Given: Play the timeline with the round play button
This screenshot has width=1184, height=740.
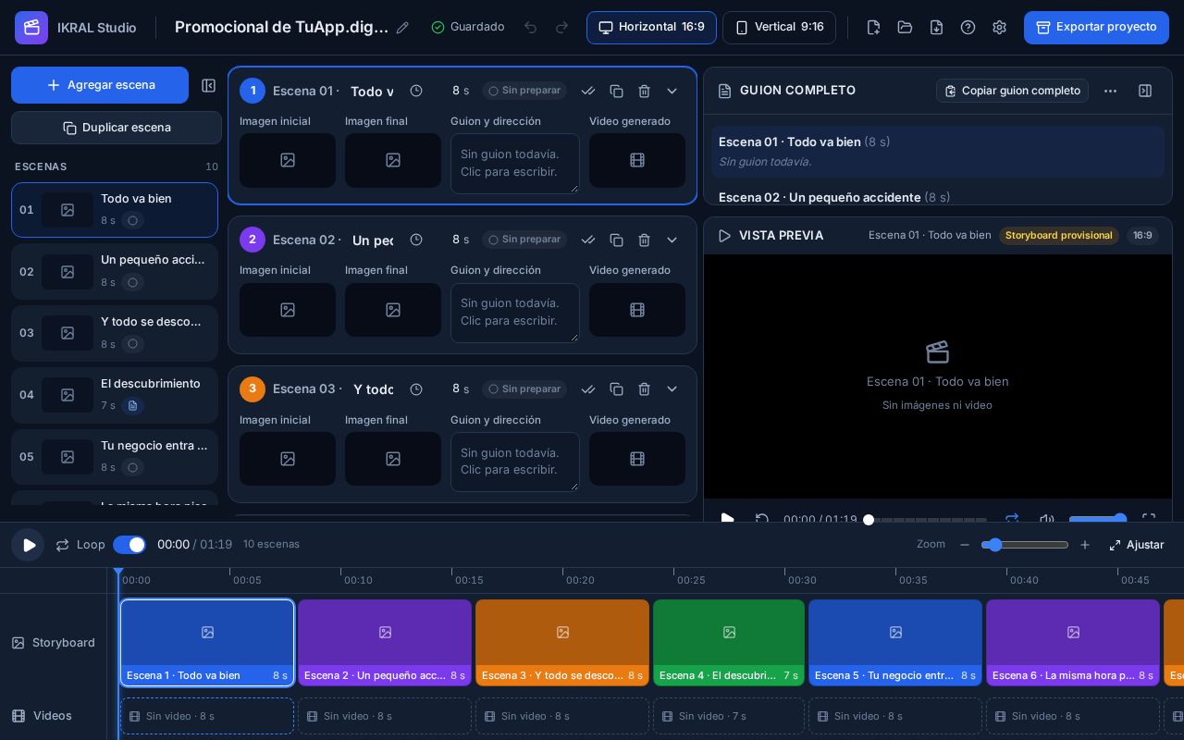Looking at the screenshot, I should click(x=28, y=545).
